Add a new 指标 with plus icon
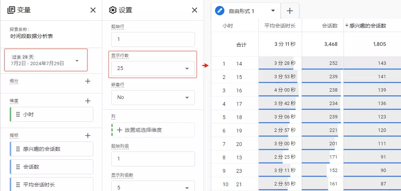 click(88, 136)
